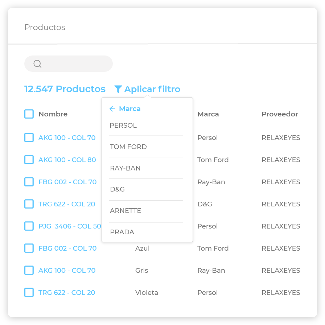Click into the search input field

coord(76,64)
